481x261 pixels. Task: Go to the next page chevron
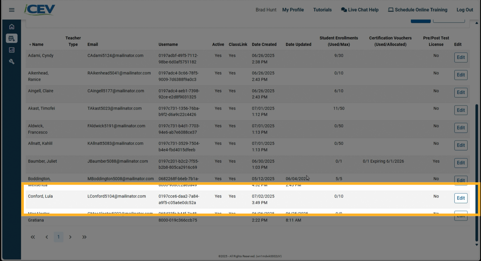(70, 237)
